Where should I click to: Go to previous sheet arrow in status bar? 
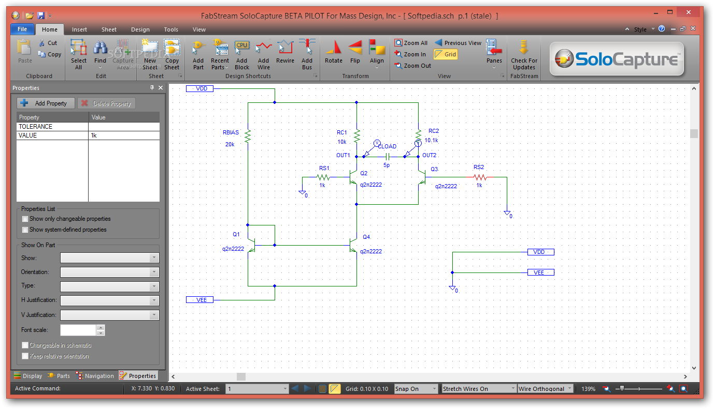(295, 388)
